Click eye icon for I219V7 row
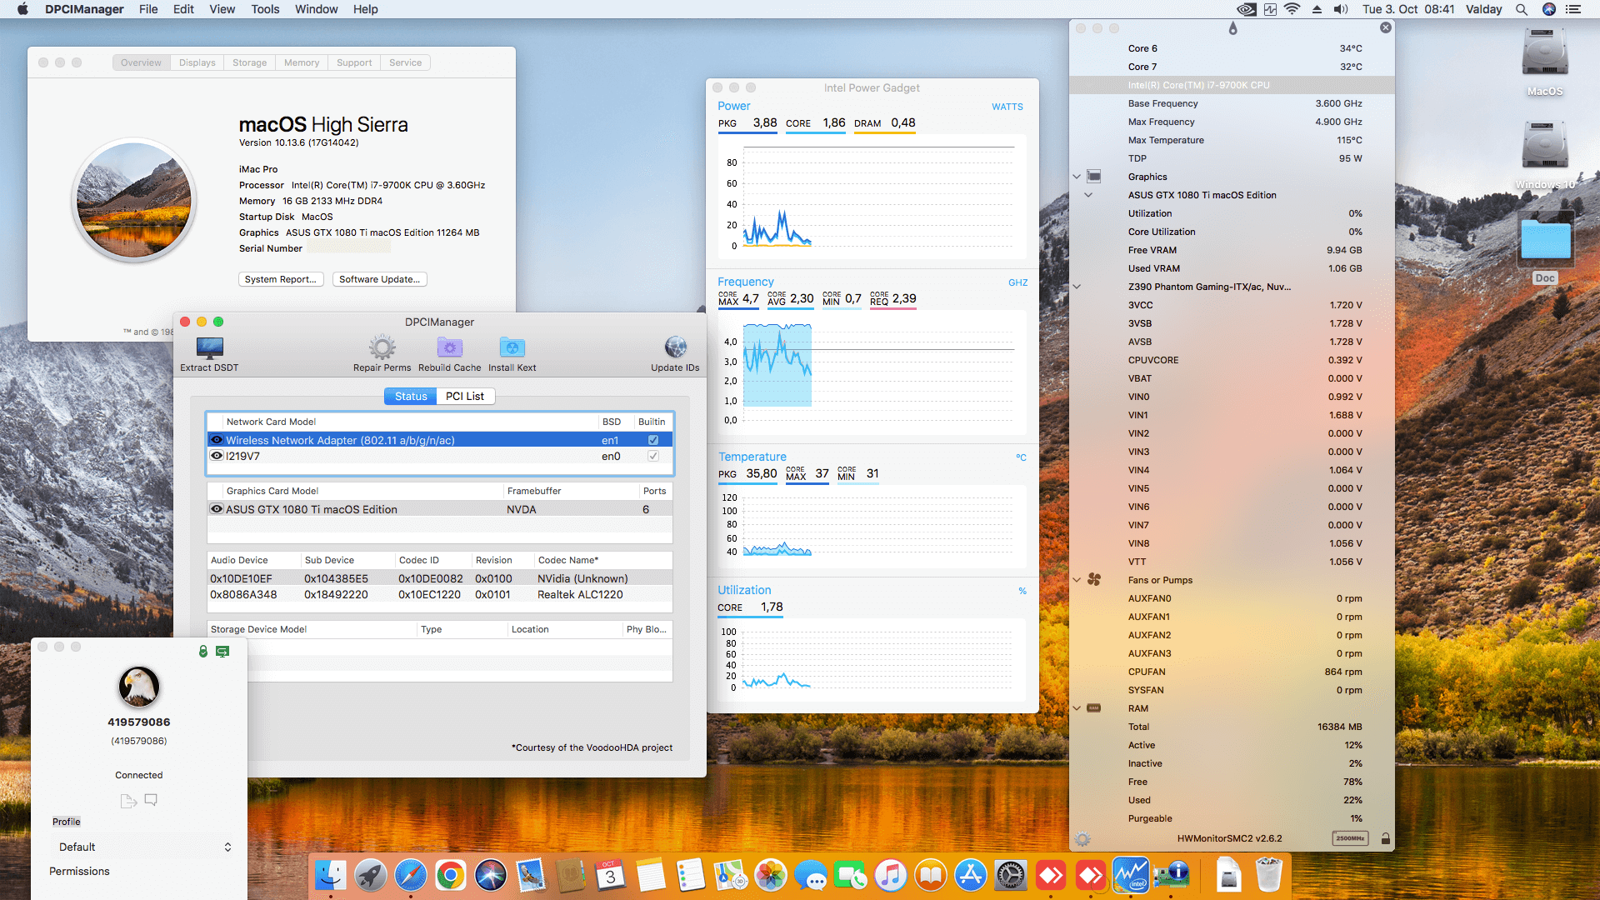1600x900 pixels. pyautogui.click(x=217, y=456)
